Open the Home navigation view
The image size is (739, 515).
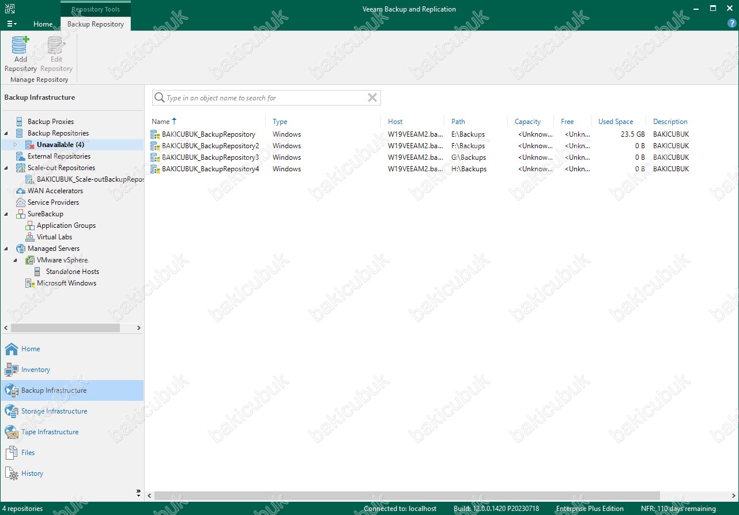72,349
